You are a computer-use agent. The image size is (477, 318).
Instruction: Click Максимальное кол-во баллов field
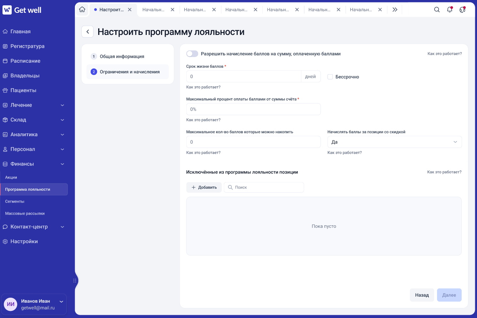(253, 142)
